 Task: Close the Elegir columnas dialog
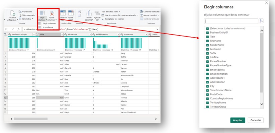266,3
